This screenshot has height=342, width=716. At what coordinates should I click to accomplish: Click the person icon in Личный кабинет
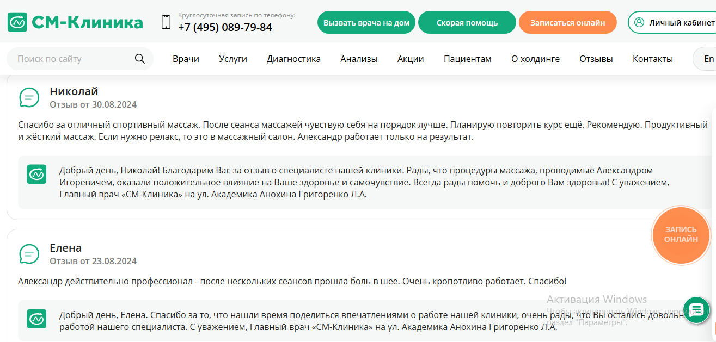[x=639, y=22]
